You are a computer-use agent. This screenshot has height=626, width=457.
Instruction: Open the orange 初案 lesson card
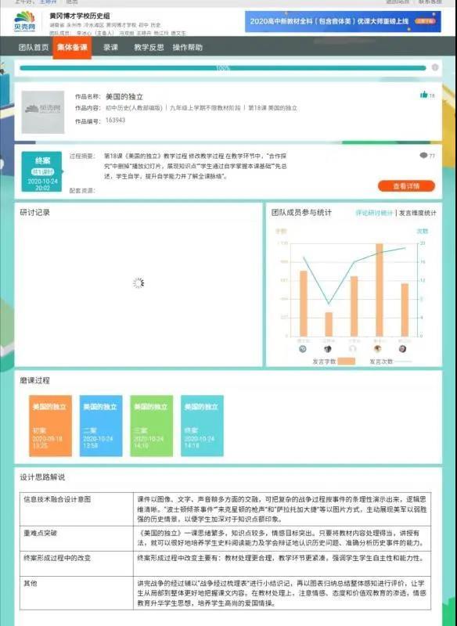[51, 426]
